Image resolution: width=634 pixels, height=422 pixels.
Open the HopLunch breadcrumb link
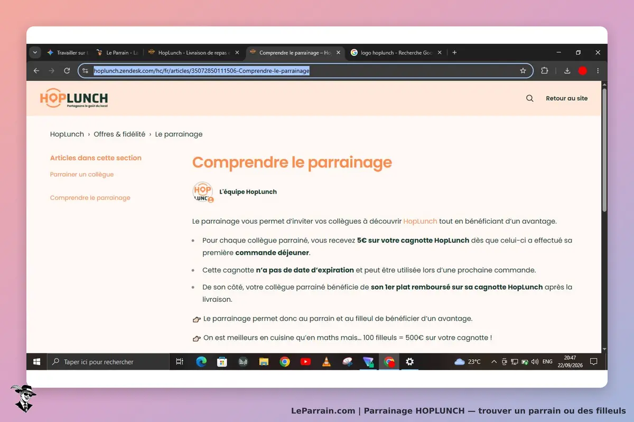pyautogui.click(x=67, y=134)
